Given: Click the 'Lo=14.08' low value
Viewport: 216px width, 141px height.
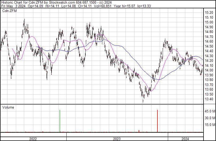Looking at the screenshot, I should point(69,6).
